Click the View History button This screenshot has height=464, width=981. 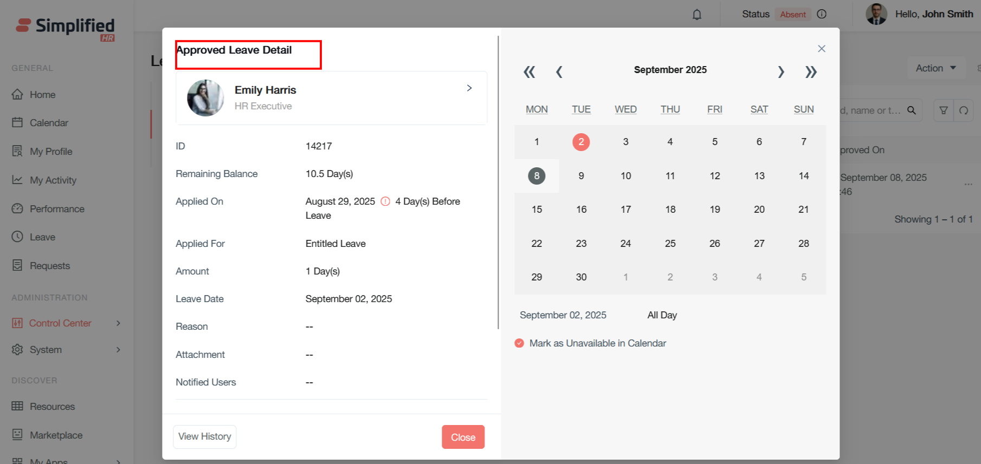coord(205,436)
